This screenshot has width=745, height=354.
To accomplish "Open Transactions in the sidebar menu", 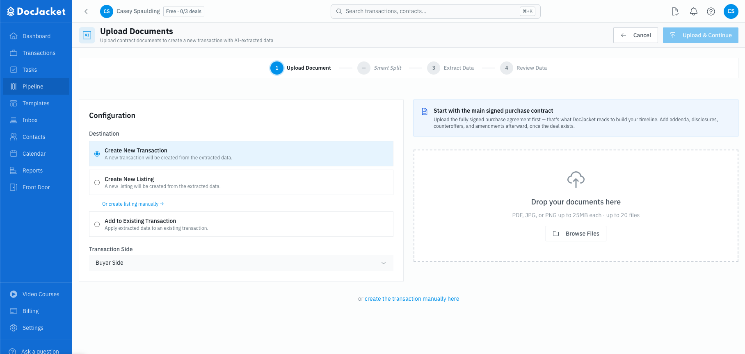I will click(x=36, y=53).
